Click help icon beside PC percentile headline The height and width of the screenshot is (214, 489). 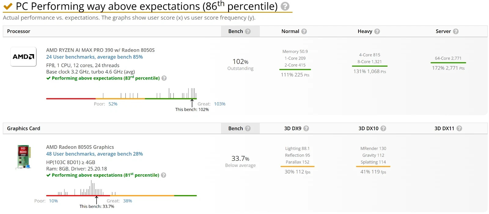(285, 6)
